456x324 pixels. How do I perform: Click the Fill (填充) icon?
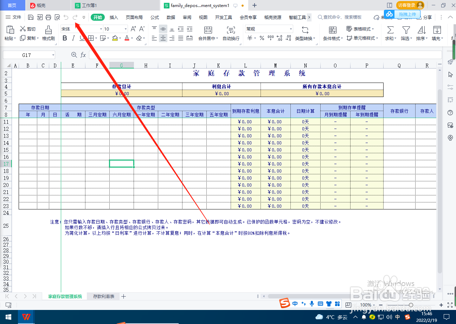tap(437, 30)
